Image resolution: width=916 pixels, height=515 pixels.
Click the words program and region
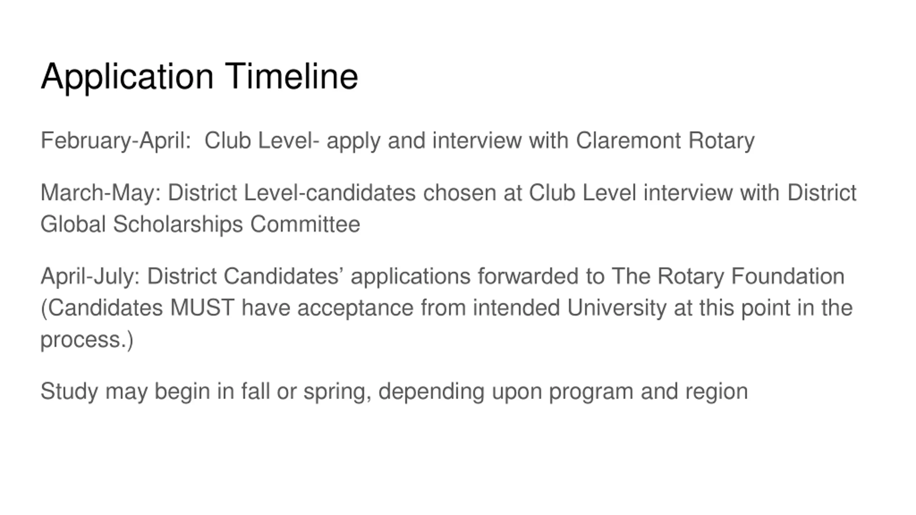pos(648,391)
